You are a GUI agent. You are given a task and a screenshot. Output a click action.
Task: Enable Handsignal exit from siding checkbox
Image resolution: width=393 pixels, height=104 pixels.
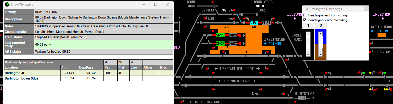coord(305,15)
